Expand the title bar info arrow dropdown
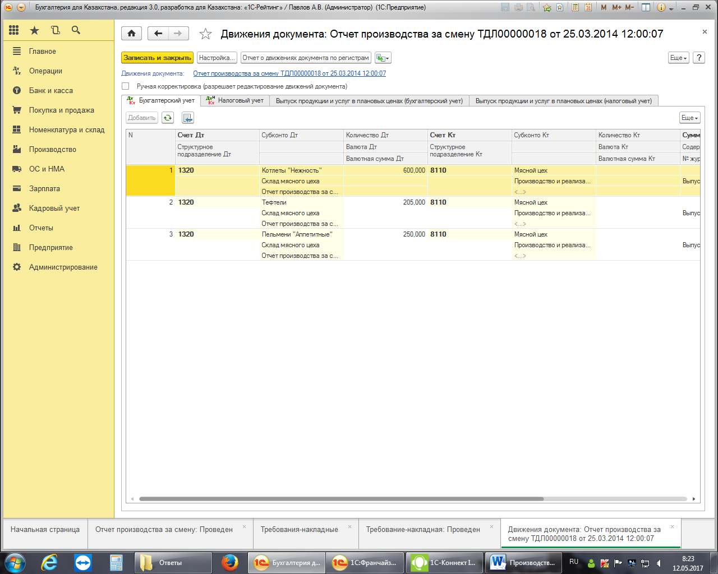The image size is (718, 574). point(671,8)
